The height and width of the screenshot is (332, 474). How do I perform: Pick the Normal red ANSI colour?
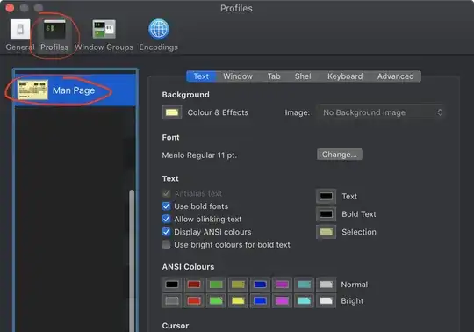tap(194, 285)
